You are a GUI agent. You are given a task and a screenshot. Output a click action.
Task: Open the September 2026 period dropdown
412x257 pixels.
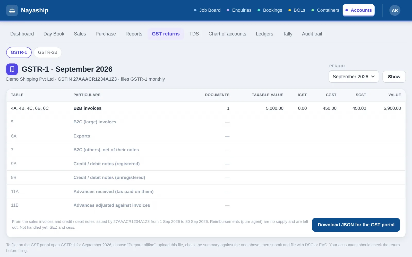[x=354, y=77]
